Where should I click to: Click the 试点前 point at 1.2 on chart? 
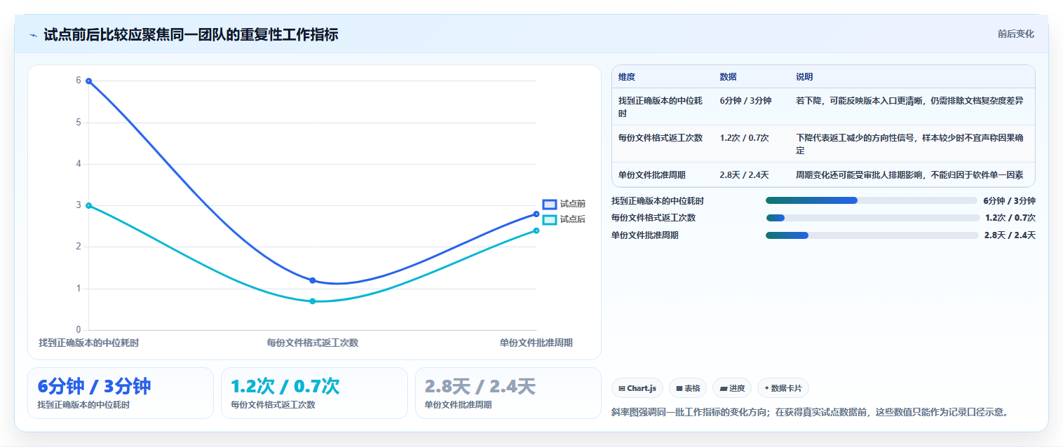[313, 280]
